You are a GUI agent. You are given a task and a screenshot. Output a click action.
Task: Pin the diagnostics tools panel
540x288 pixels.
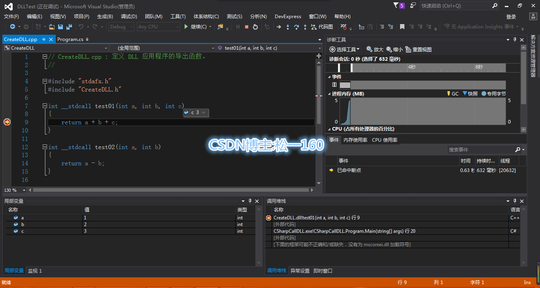click(515, 39)
